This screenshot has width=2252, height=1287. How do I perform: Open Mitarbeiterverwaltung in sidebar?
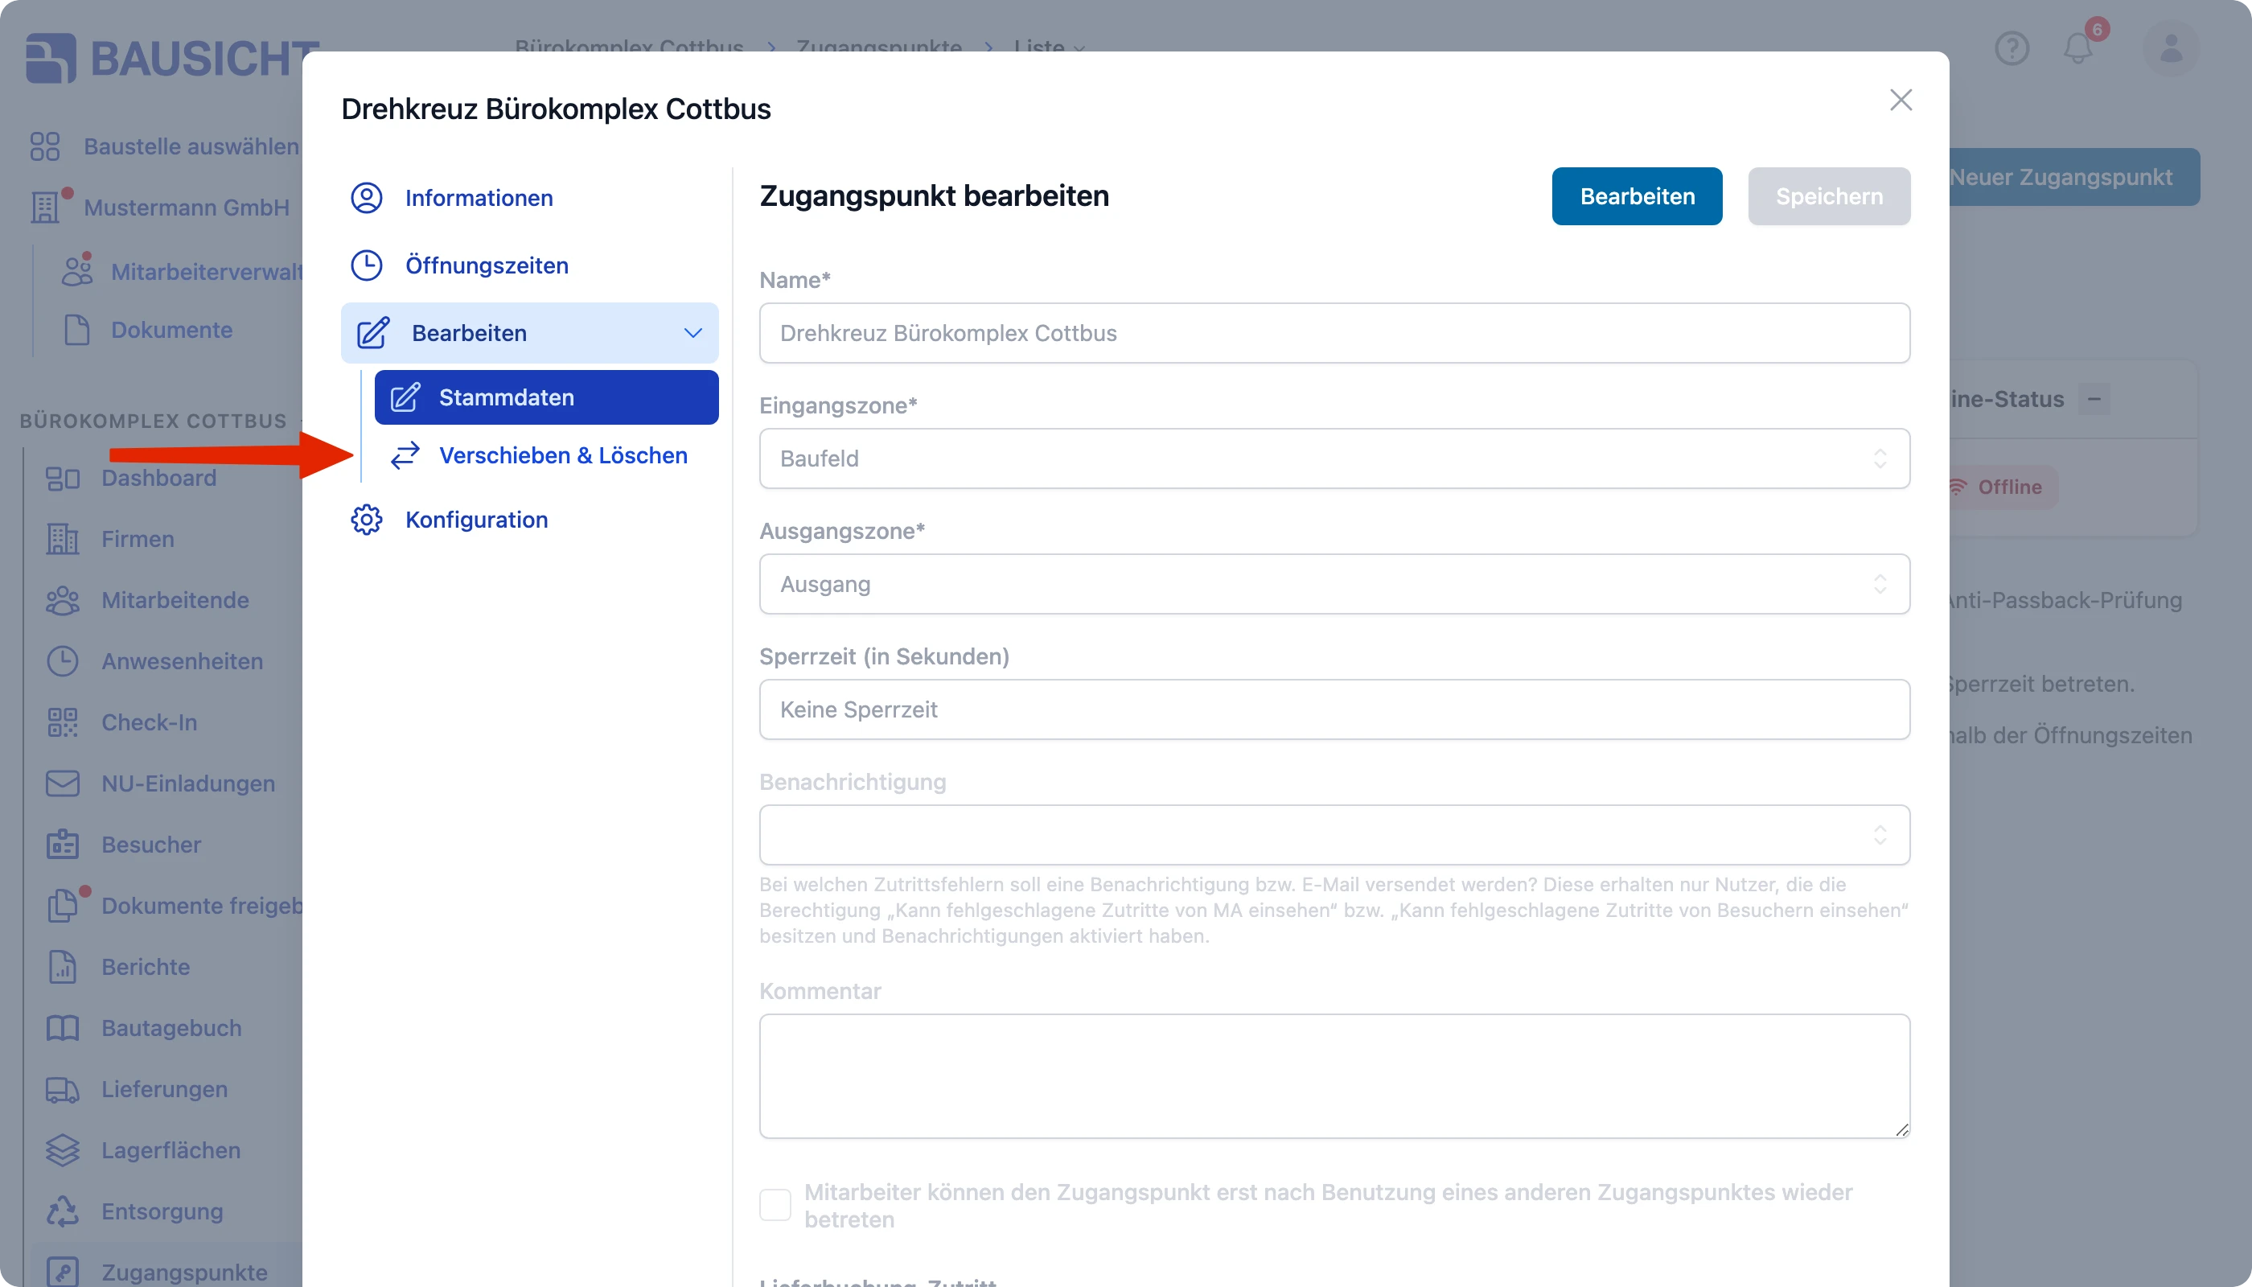(x=181, y=271)
